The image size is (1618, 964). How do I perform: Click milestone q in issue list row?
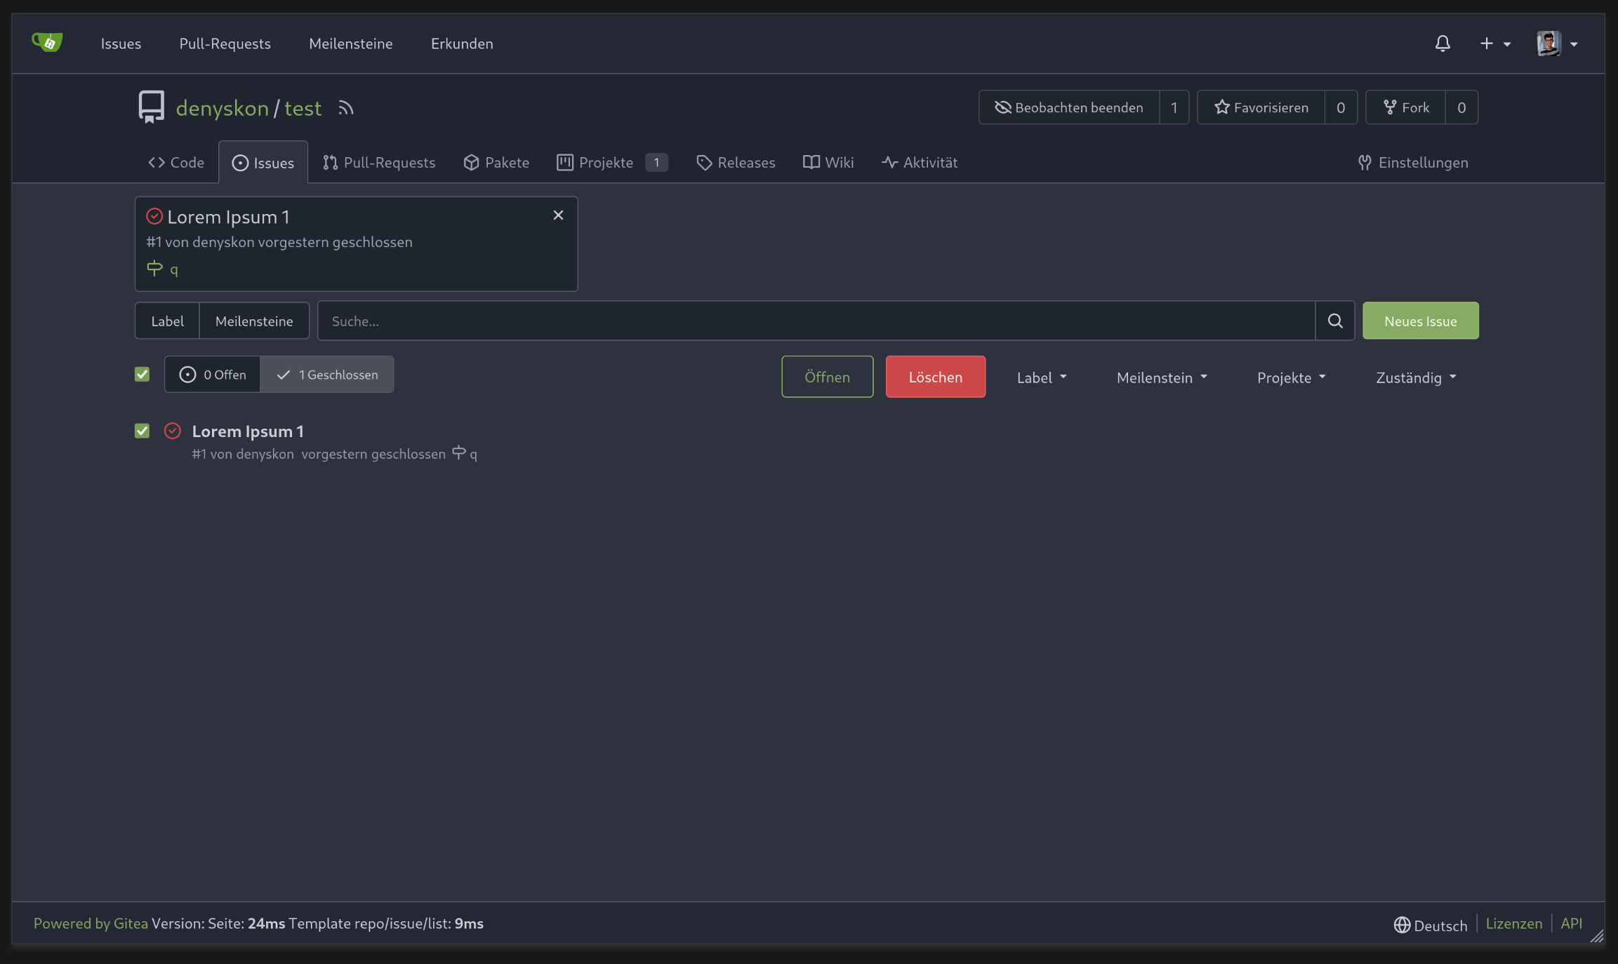point(465,453)
